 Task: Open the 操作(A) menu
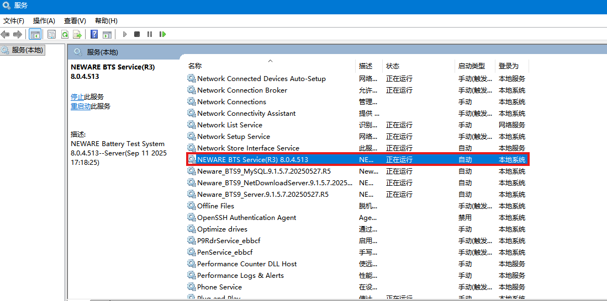(x=44, y=20)
